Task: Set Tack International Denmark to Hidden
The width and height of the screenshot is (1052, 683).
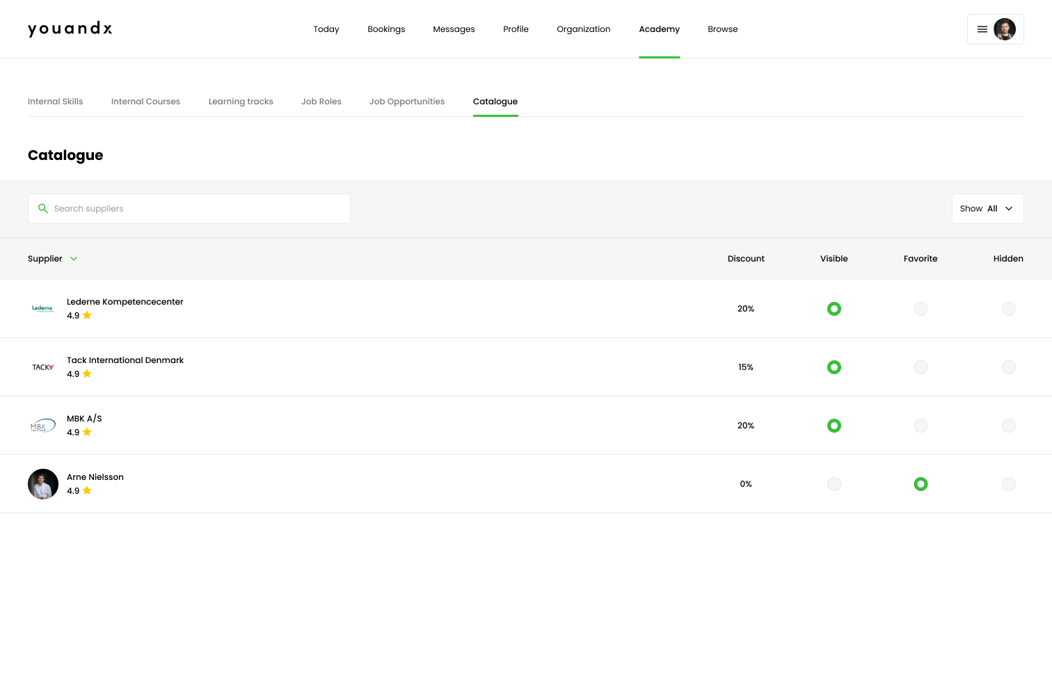Action: 1009,367
